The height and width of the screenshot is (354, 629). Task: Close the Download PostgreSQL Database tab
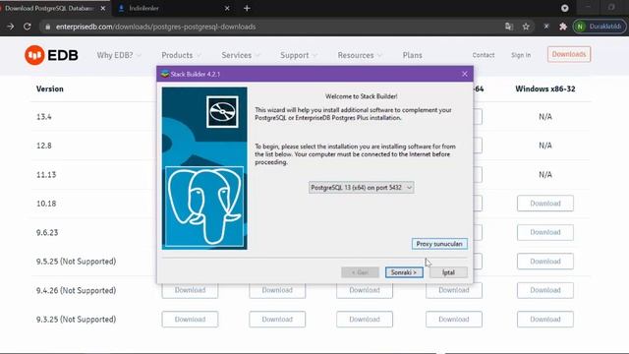pyautogui.click(x=102, y=8)
